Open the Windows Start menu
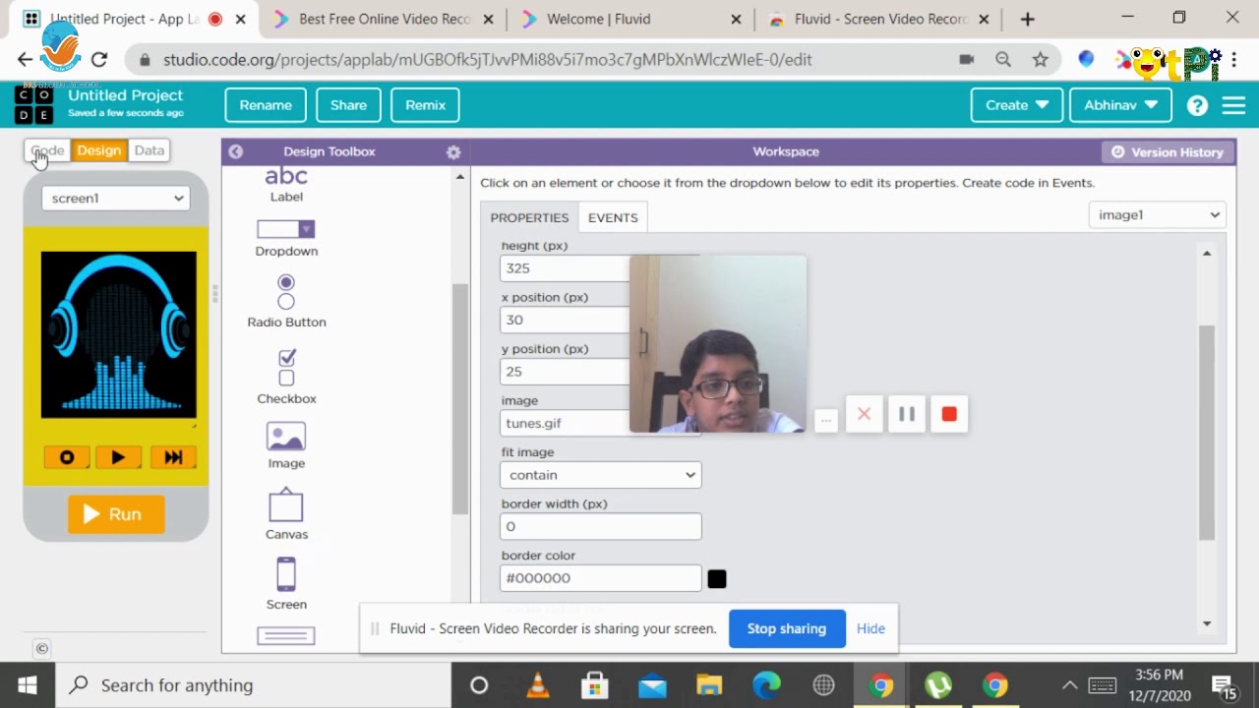 point(27,685)
